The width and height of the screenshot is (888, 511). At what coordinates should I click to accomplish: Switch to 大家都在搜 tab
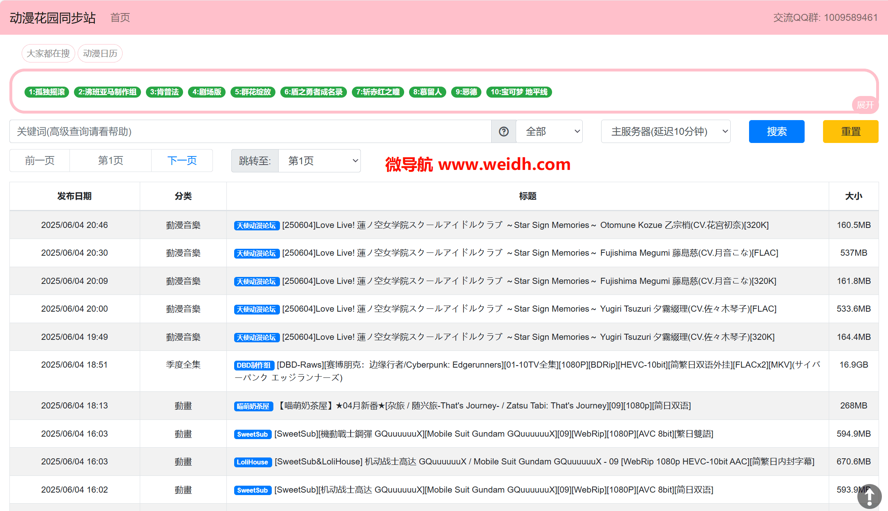[x=48, y=54]
